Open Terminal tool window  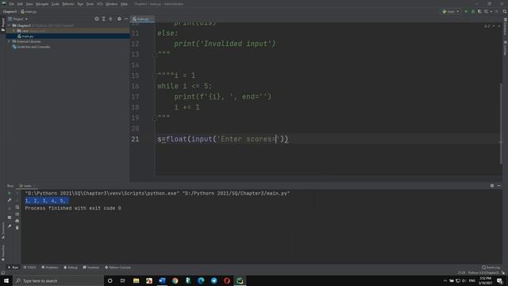coord(90,268)
